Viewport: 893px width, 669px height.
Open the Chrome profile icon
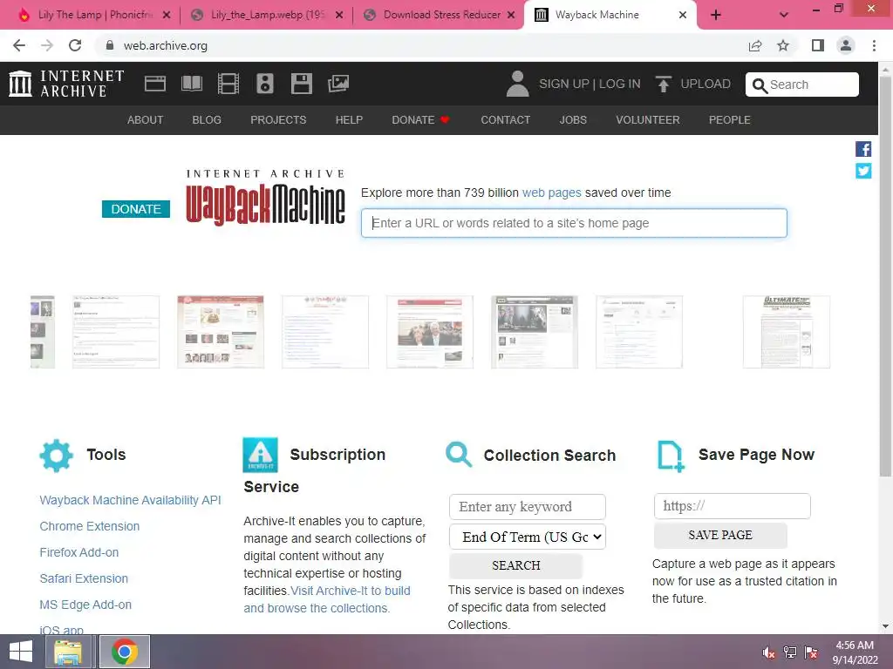click(846, 45)
